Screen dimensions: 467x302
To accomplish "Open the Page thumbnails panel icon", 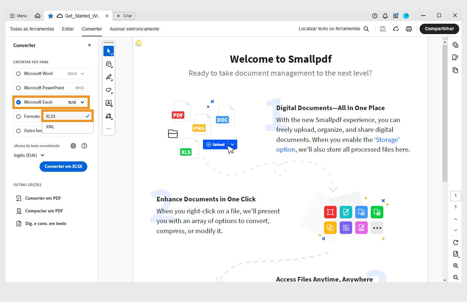I will (x=455, y=70).
